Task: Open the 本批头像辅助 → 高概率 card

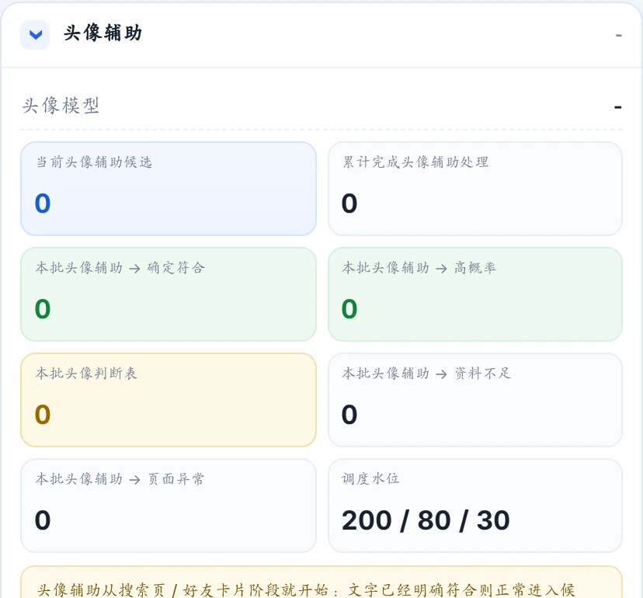Action: tap(475, 294)
